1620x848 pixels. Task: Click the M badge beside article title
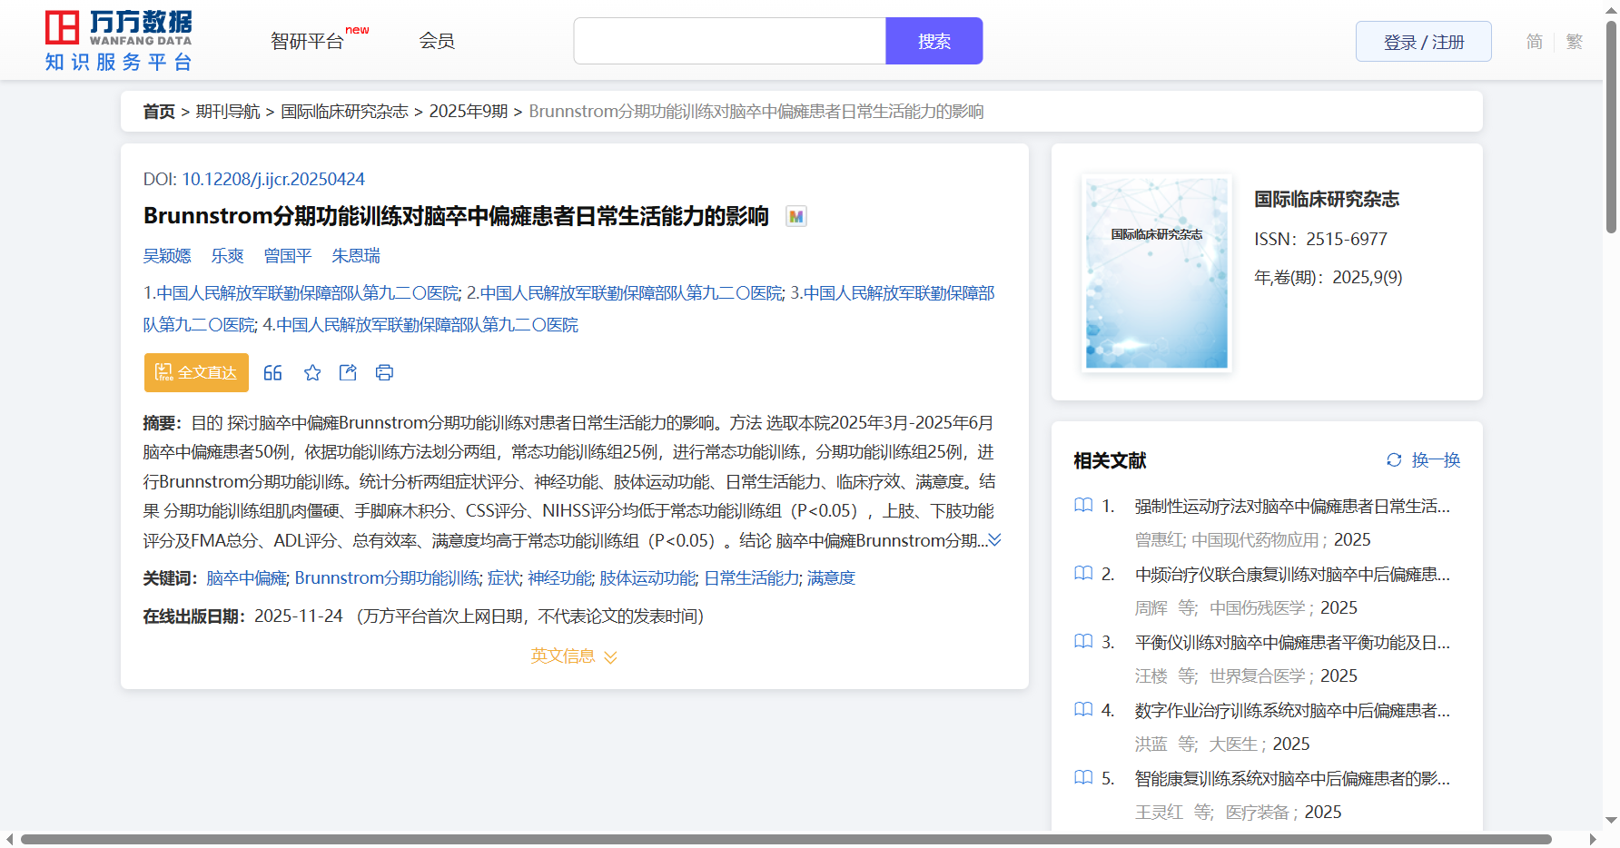(x=796, y=217)
